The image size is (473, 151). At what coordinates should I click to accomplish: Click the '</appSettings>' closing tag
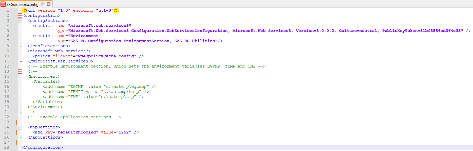(x=45, y=137)
